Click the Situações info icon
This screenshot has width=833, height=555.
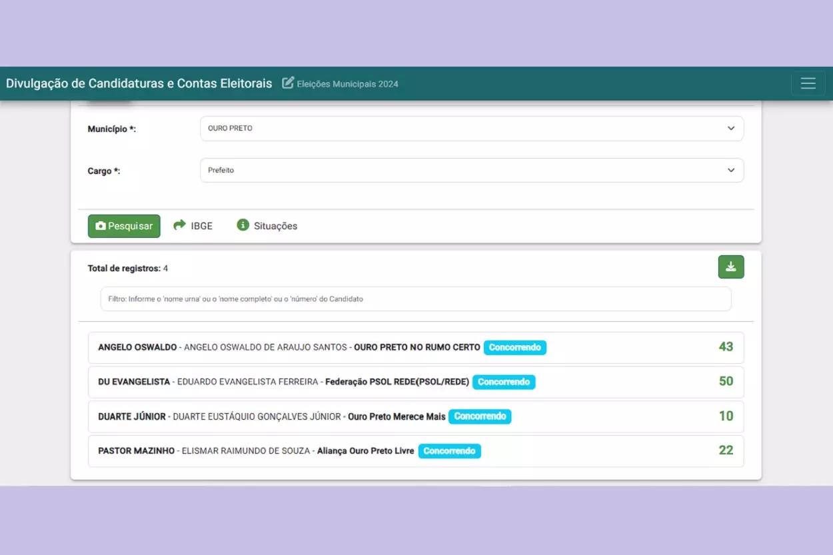[243, 225]
